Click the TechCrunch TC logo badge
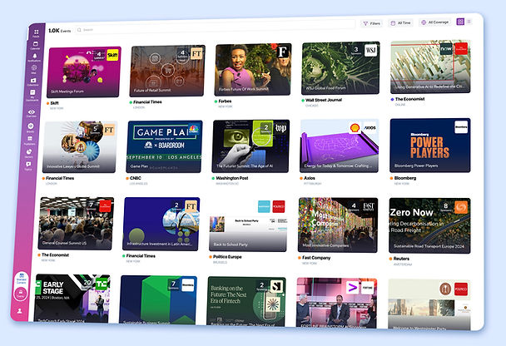Image resolution: width=506 pixels, height=346 pixels. coord(102,284)
